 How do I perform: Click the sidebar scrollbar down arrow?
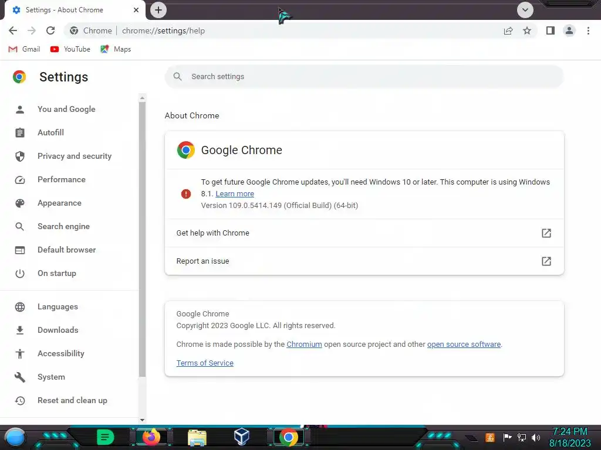(142, 420)
